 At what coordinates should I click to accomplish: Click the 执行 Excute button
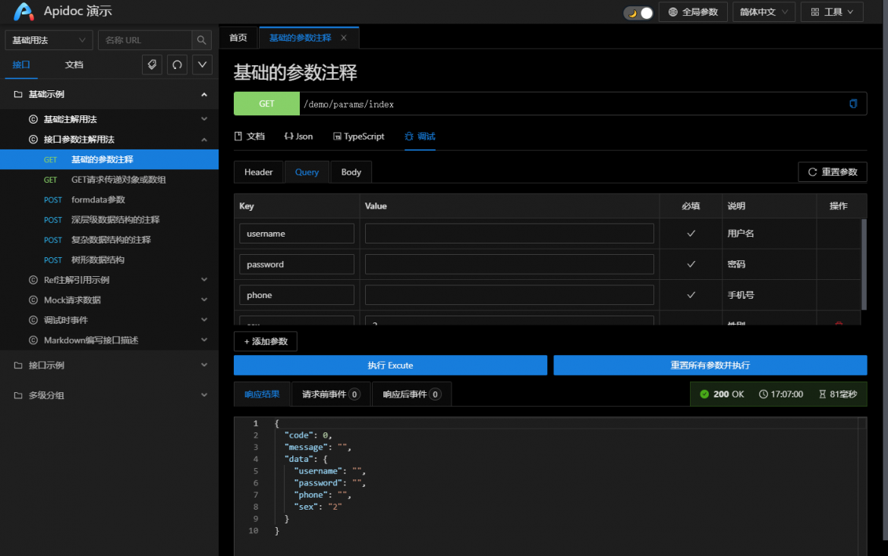point(390,365)
